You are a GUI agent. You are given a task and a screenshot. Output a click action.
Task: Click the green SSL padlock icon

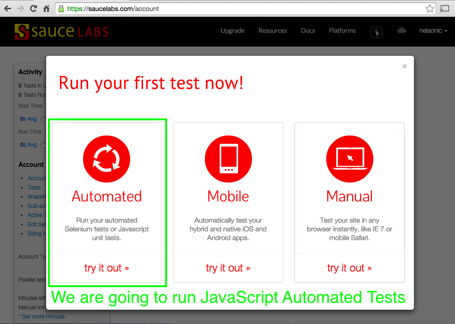pyautogui.click(x=61, y=9)
